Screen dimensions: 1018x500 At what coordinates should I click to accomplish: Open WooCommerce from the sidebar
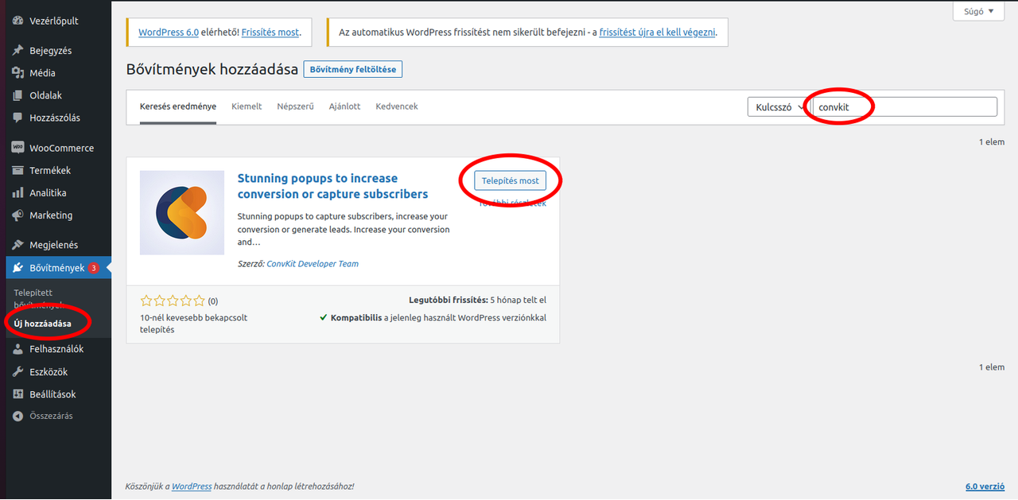pos(17,147)
